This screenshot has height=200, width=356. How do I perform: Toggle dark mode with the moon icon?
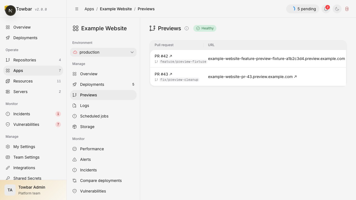point(337,9)
